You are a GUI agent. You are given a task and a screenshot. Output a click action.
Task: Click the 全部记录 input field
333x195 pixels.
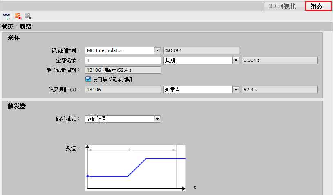(123, 60)
